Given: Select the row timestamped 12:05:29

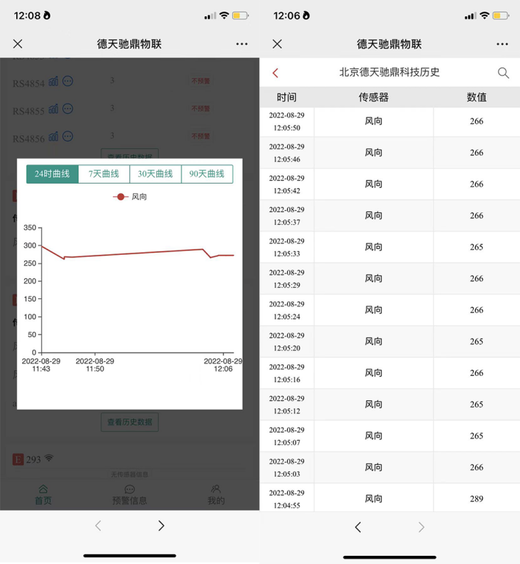Looking at the screenshot, I should coord(390,279).
